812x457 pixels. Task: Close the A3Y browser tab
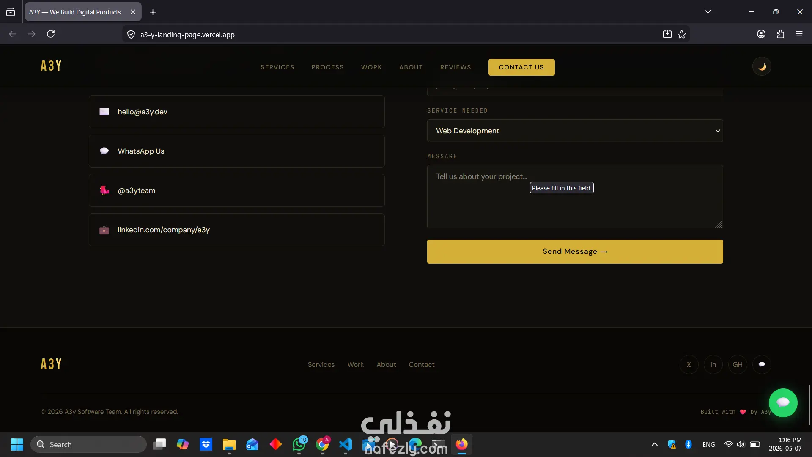133,12
